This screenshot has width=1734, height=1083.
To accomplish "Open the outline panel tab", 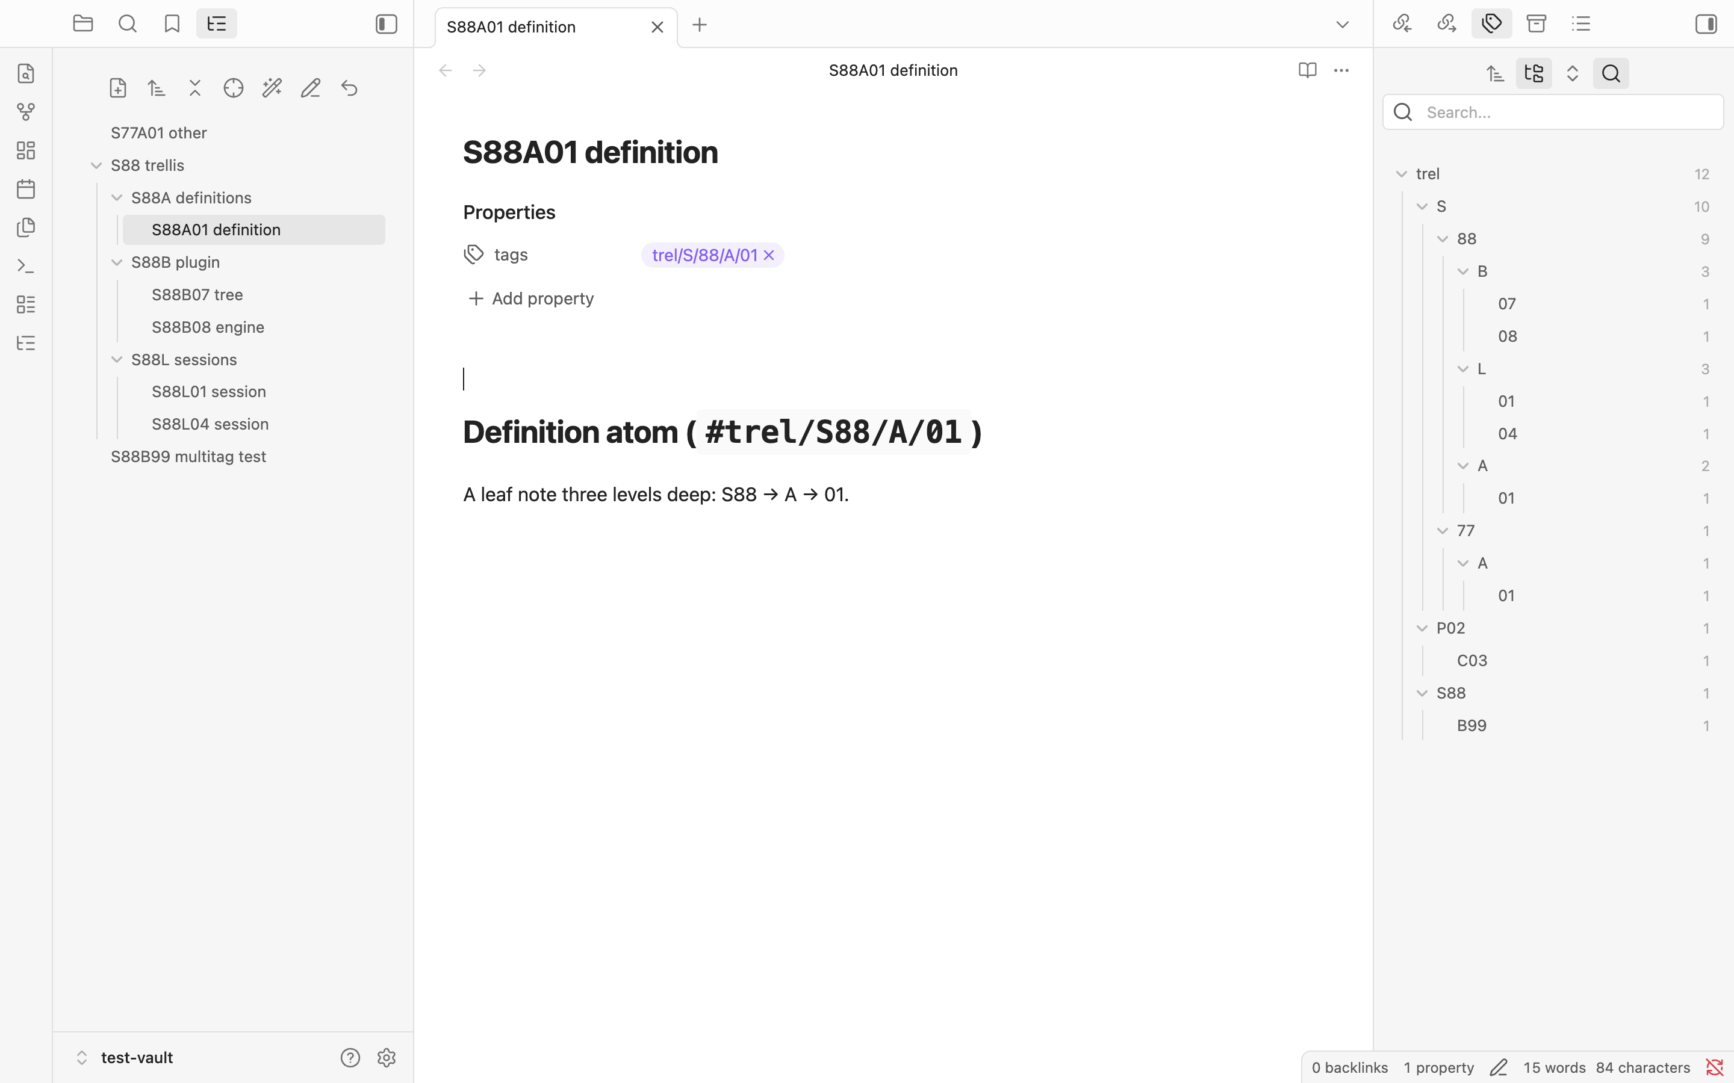I will 1582,23.
